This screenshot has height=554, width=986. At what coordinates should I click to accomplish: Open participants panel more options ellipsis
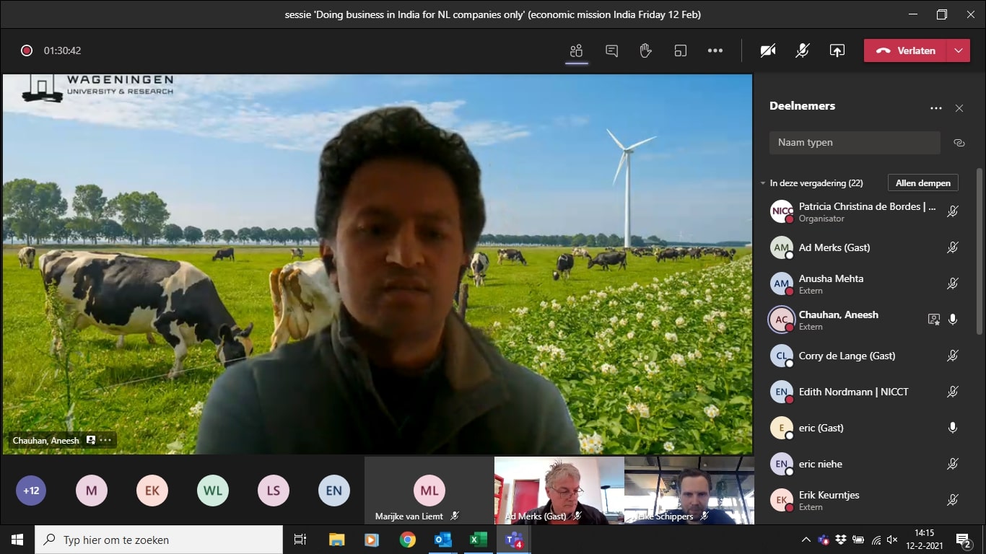(935, 108)
